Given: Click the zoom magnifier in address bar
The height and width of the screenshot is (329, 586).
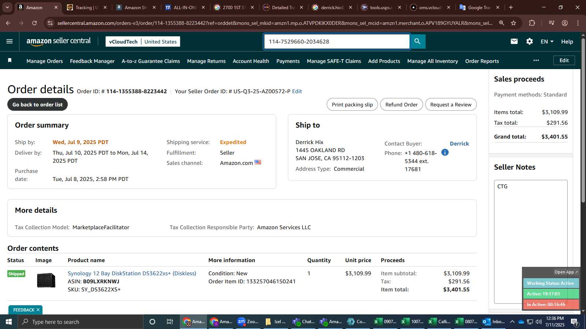Looking at the screenshot, I should click(501, 23).
